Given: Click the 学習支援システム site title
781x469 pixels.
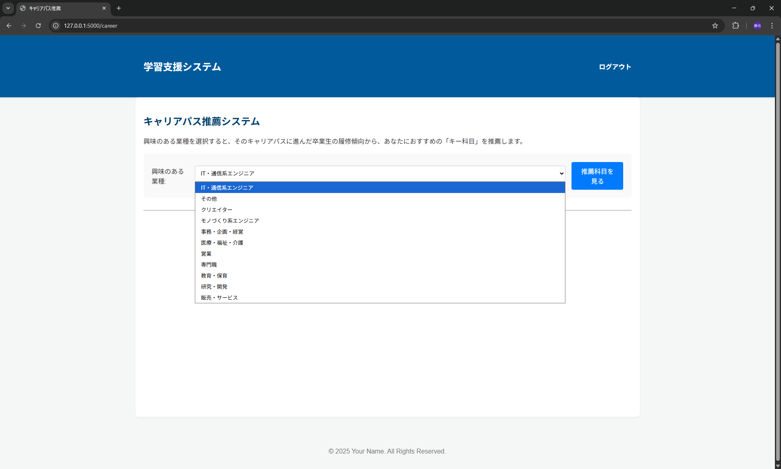Looking at the screenshot, I should pos(182,67).
